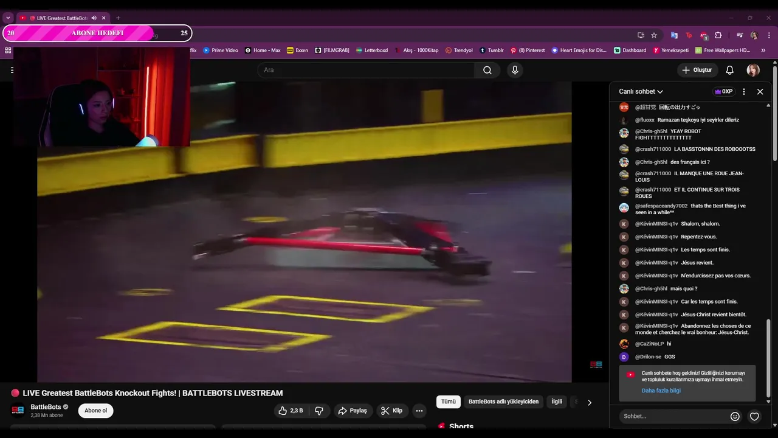The height and width of the screenshot is (438, 778).
Task: Close the Canlı sohbet panel
Action: [x=760, y=91]
